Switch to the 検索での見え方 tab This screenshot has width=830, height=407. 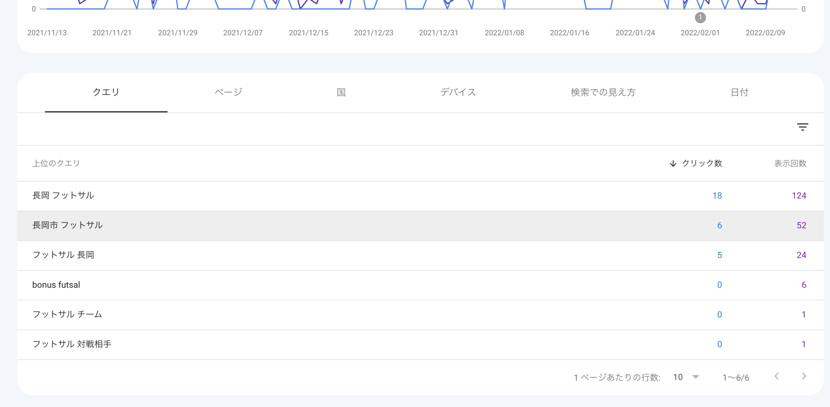pyautogui.click(x=603, y=92)
